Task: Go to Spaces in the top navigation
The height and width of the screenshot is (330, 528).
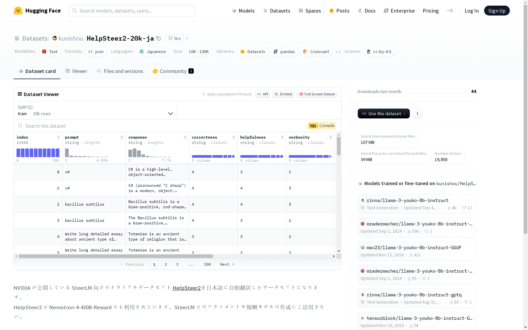Action: 310,11
